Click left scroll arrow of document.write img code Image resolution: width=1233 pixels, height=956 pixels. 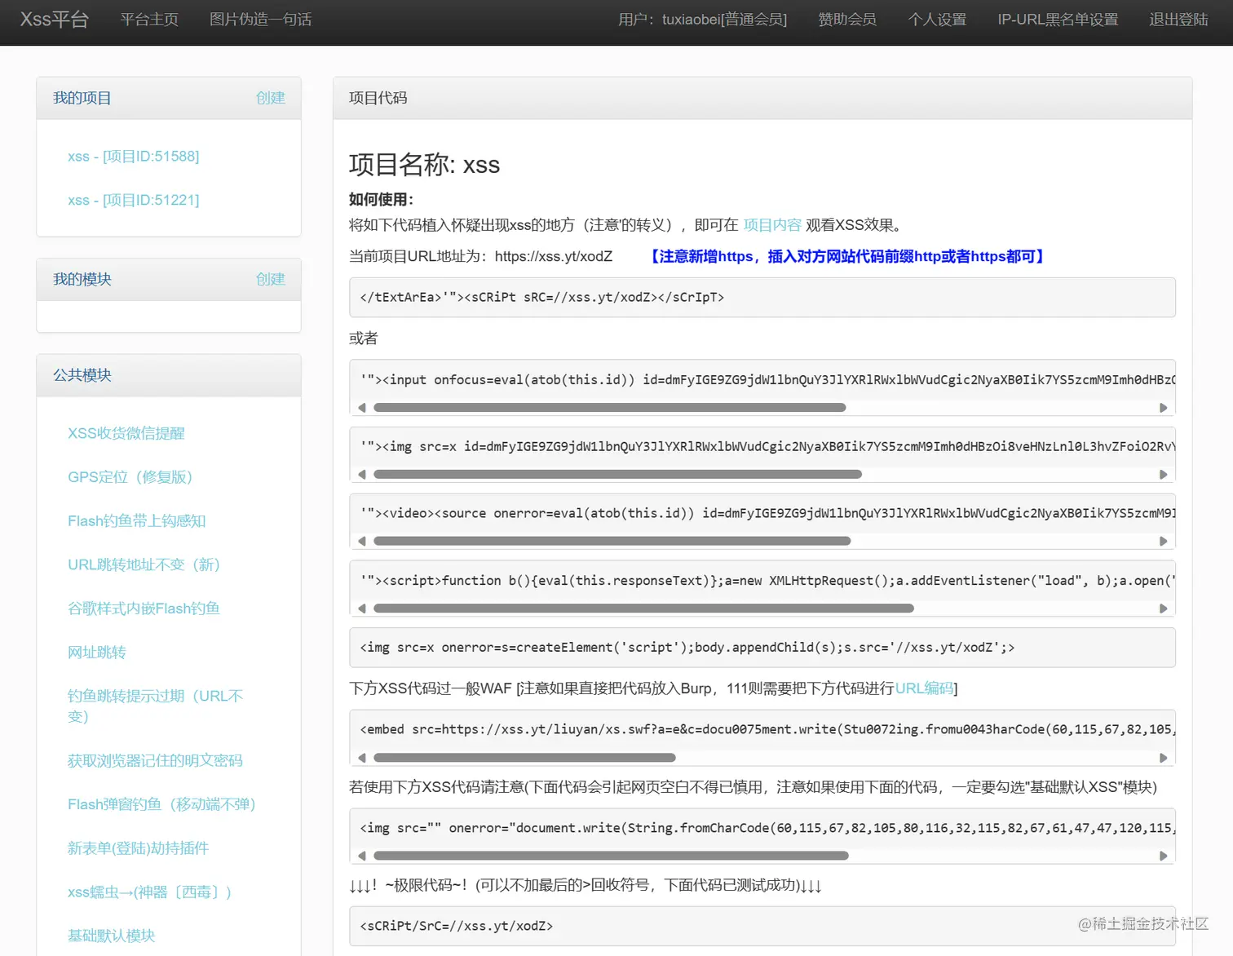point(362,856)
